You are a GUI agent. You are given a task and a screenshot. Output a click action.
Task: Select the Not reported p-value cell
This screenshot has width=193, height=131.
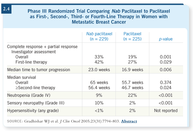pos(166,111)
